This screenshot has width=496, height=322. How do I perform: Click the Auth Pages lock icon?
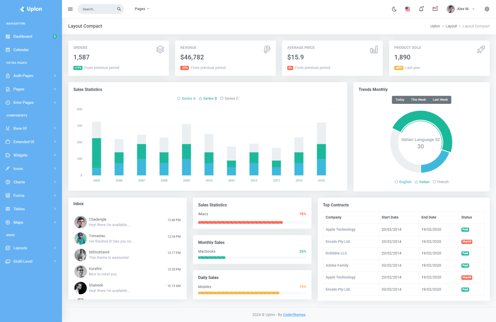(8, 76)
